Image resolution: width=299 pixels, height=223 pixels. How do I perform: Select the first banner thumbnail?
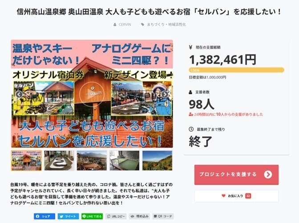[x=26, y=161]
